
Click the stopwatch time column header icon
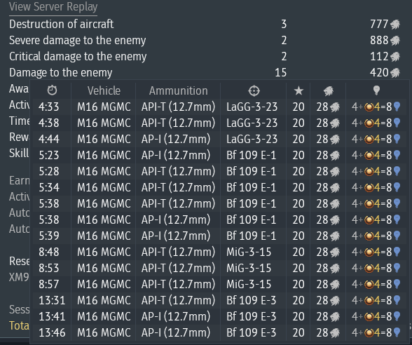click(52, 90)
